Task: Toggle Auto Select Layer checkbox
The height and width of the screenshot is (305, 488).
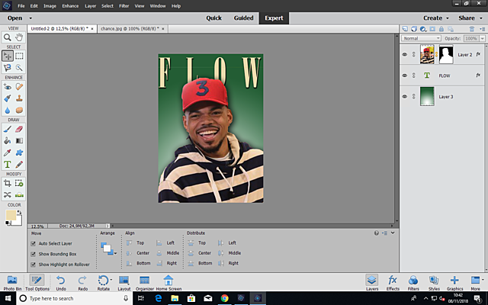Action: [33, 244]
